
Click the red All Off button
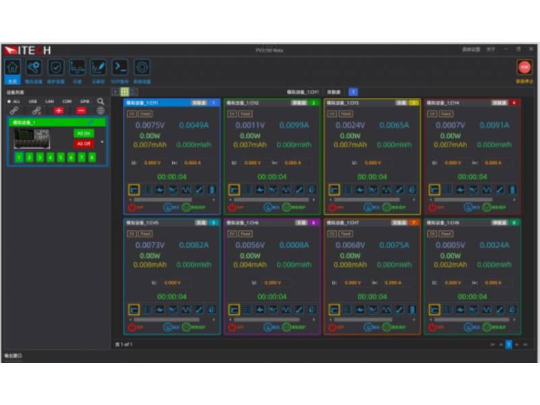83,144
